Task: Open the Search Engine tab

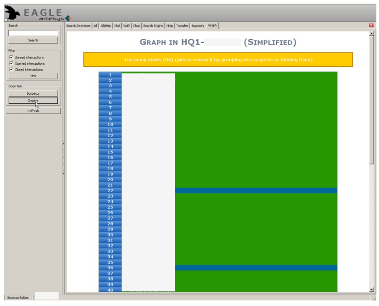Action: click(x=153, y=26)
